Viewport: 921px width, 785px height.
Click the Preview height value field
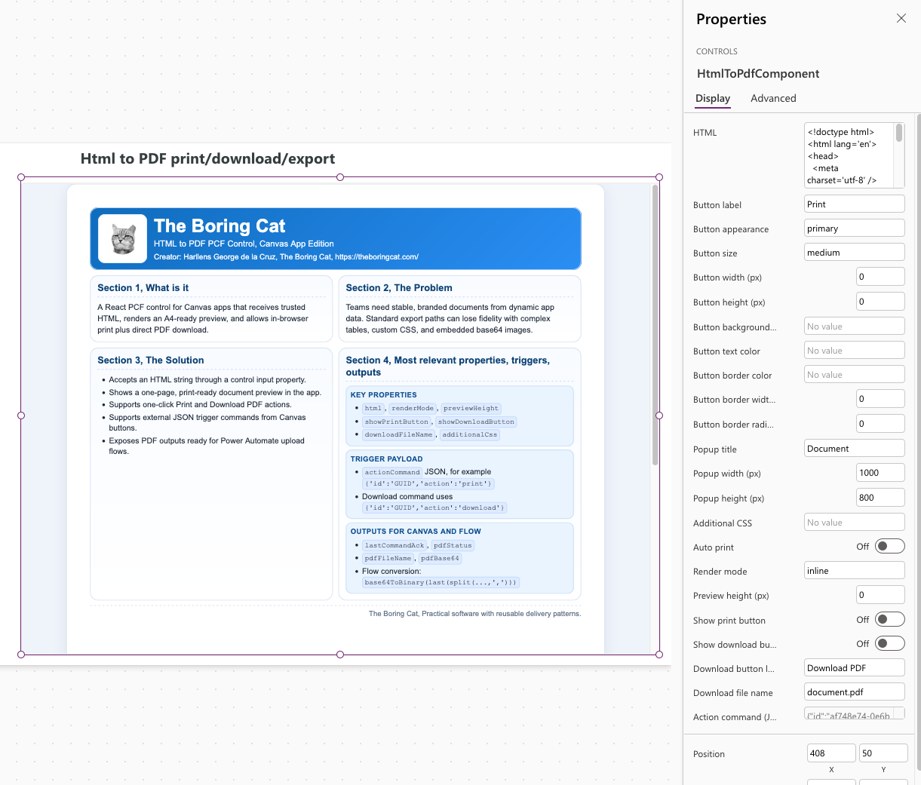tap(880, 594)
